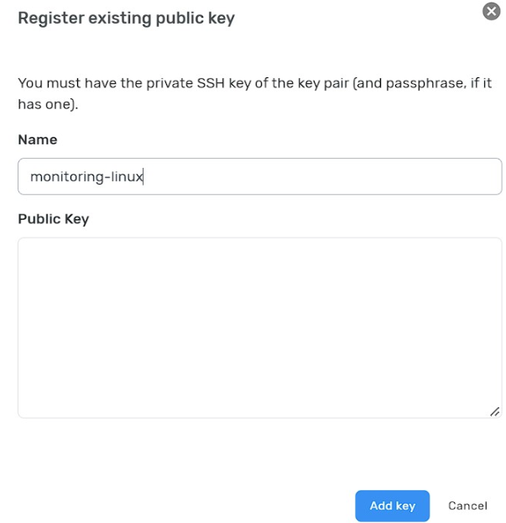This screenshot has height=523, width=506.
Task: Click the gray circular close icon
Action: pos(491,12)
